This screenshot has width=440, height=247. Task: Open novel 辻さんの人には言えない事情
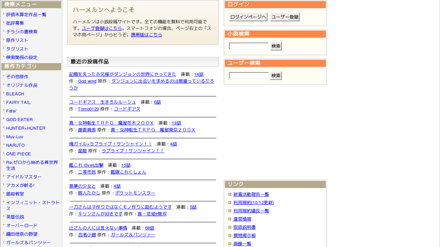point(98,228)
